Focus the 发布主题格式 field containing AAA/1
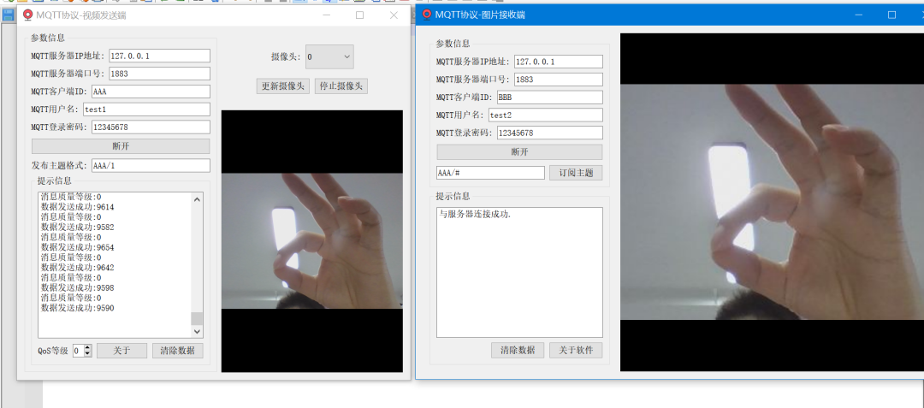This screenshot has width=924, height=408. click(151, 165)
